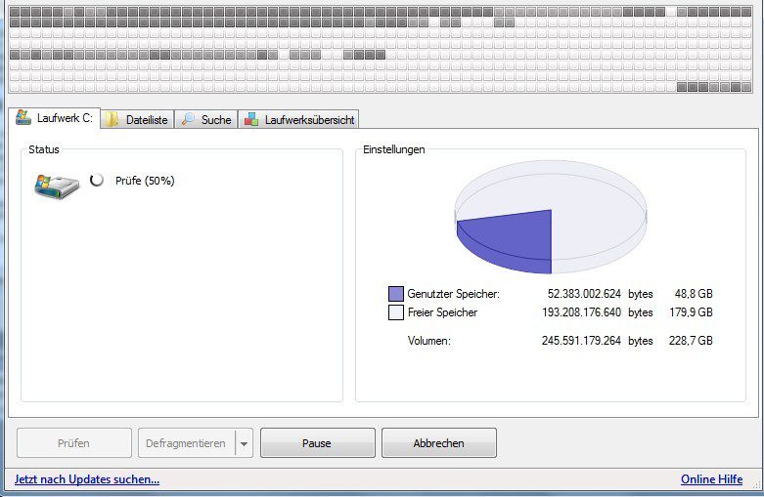764x497 pixels.
Task: Click the Defragmentieren button
Action: click(186, 443)
